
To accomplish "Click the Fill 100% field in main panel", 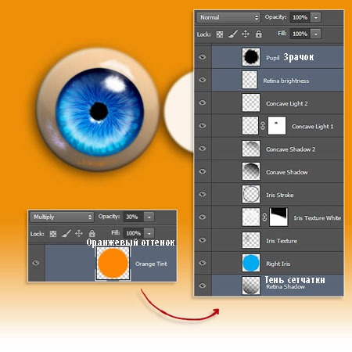I will pos(300,34).
